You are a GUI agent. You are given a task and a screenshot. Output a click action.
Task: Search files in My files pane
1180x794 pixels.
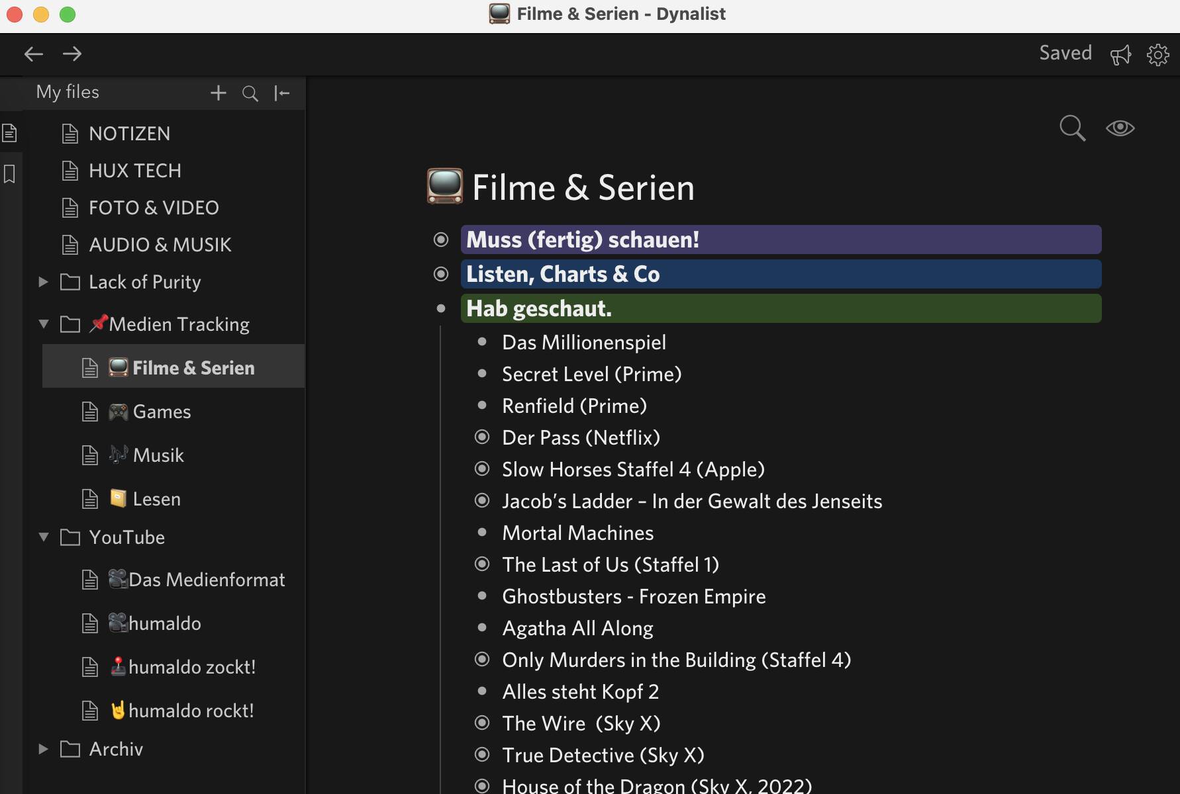250,93
